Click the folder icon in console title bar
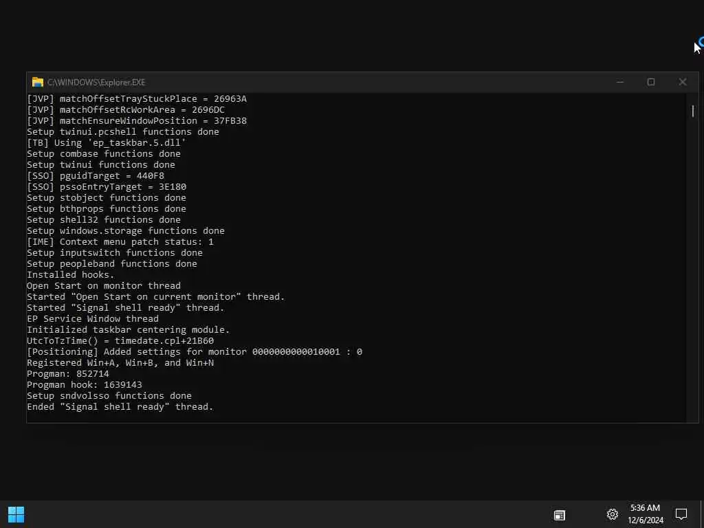 38,82
